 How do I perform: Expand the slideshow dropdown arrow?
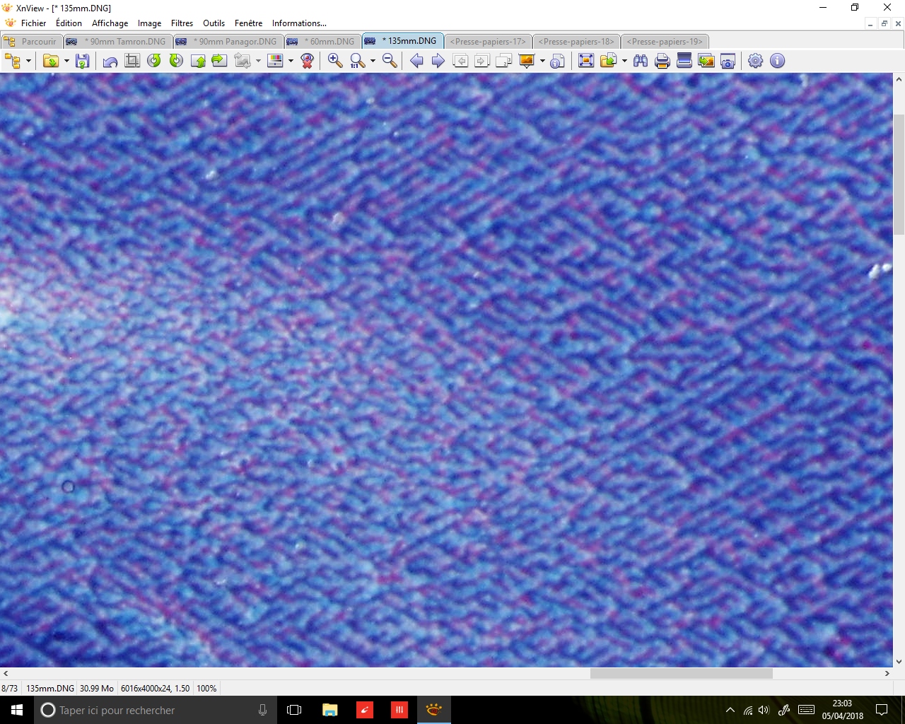(542, 61)
